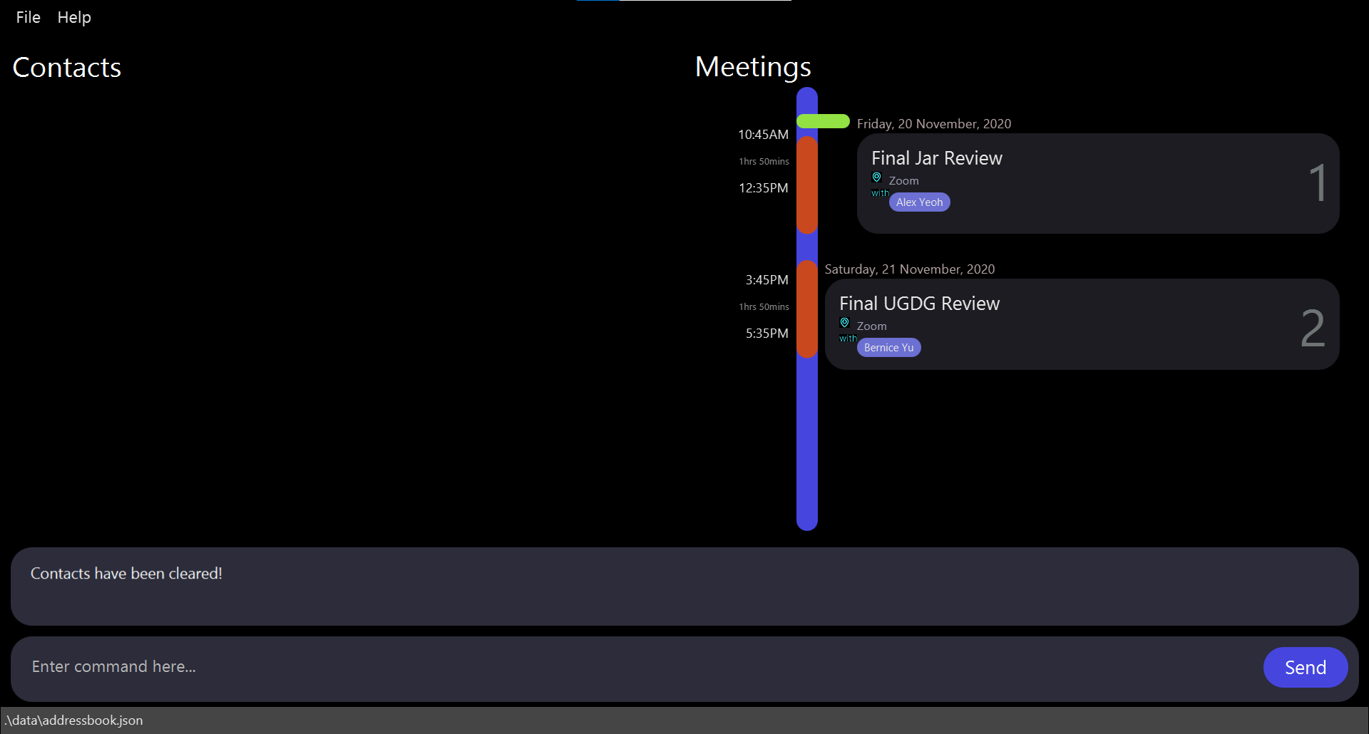Click the Bernice Yu participant tag
1369x734 pixels.
[888, 348]
